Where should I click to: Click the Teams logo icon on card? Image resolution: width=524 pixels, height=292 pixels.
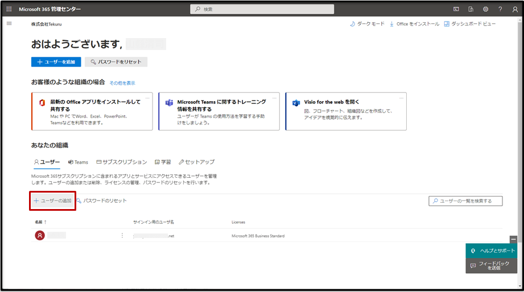(169, 103)
